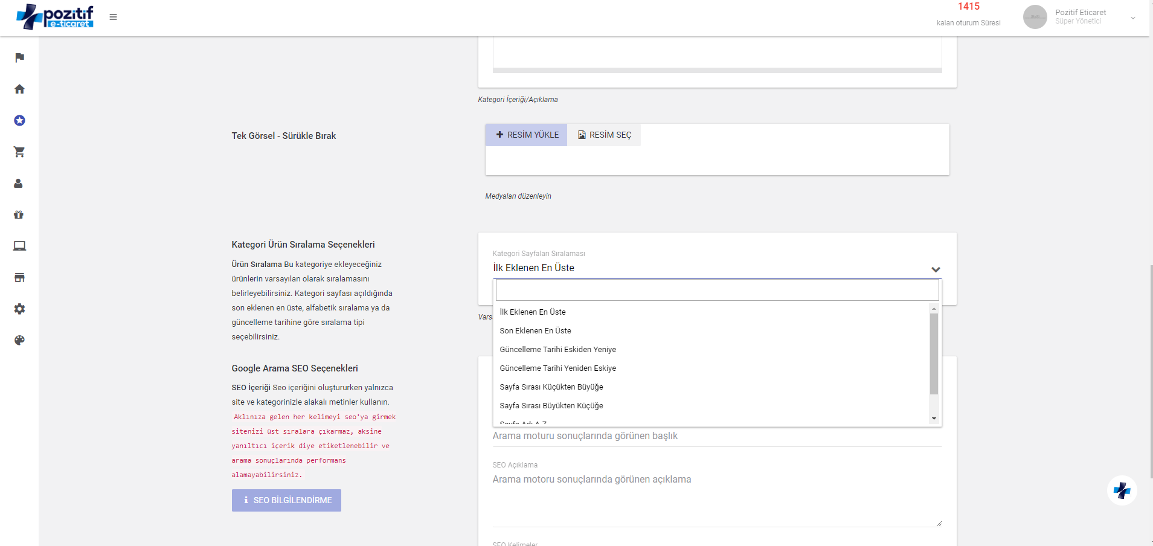
Task: Toggle the hamburger menu in header
Action: click(x=113, y=17)
